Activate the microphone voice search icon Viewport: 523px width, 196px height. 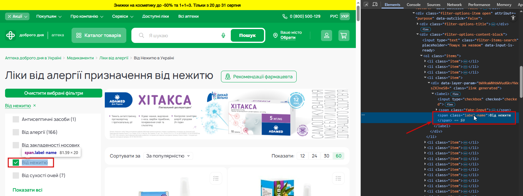pyautogui.click(x=223, y=35)
